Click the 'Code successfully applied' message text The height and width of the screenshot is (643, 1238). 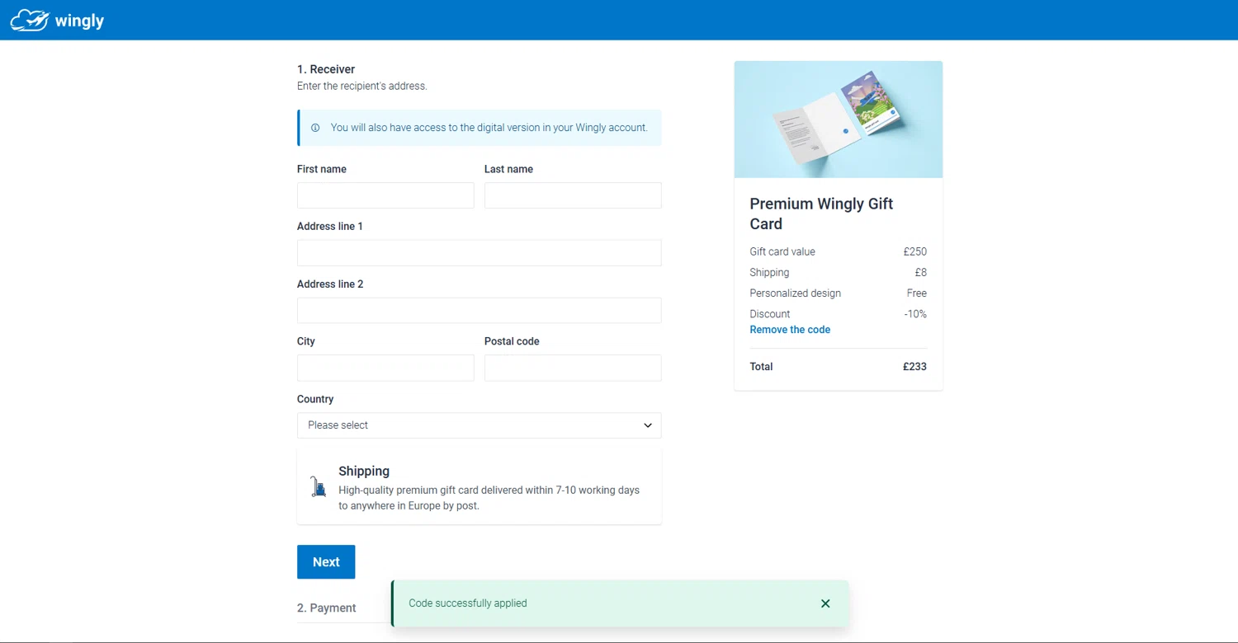tap(468, 603)
